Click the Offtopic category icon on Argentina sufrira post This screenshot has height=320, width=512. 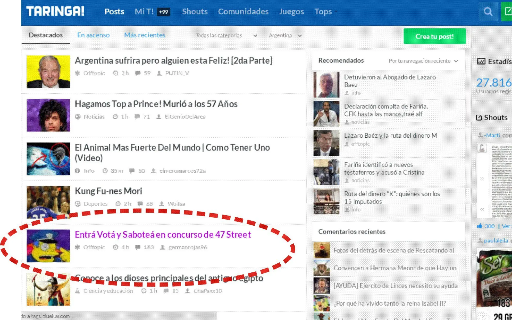[x=77, y=73]
